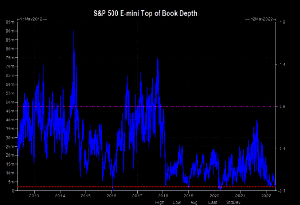Click the 2017 year label
The width and height of the screenshot is (300, 205).
click(137, 196)
